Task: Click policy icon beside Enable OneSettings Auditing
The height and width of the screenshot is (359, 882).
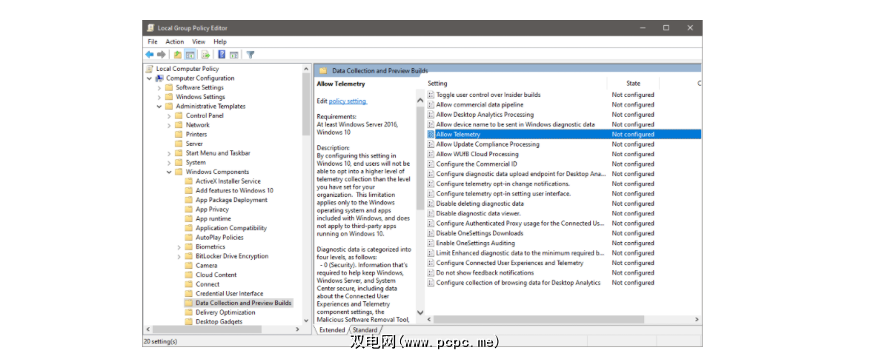Action: (431, 244)
